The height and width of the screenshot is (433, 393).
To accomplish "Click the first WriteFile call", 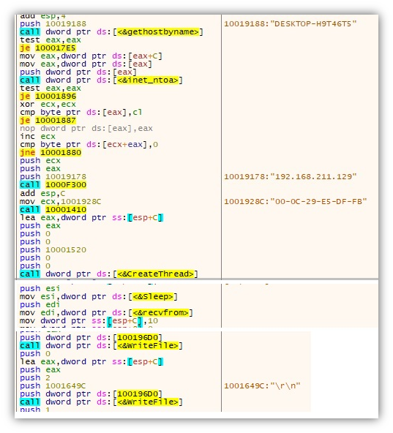I will tap(101, 345).
